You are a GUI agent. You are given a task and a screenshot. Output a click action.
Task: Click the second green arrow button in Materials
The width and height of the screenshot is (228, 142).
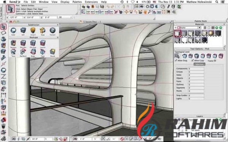[x=221, y=28]
